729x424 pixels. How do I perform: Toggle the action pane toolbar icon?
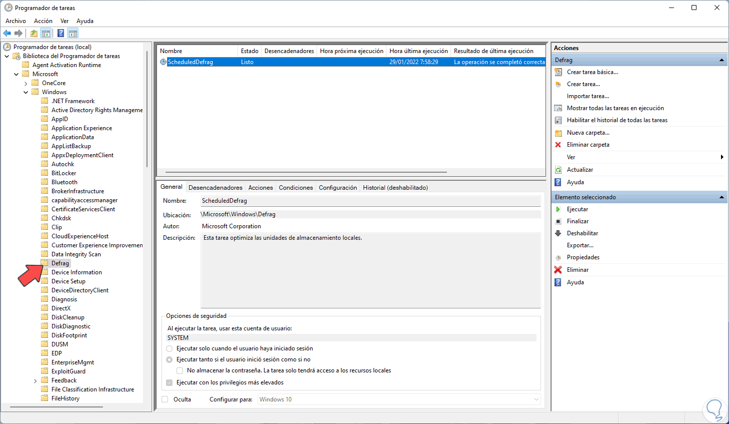click(x=73, y=34)
